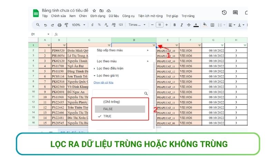Open the Chỉnh sửa menu
The width and height of the screenshot is (276, 157).
click(x=58, y=16)
